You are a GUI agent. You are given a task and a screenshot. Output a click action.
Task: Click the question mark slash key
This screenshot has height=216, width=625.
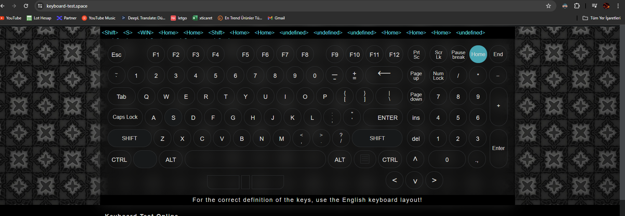(x=341, y=138)
